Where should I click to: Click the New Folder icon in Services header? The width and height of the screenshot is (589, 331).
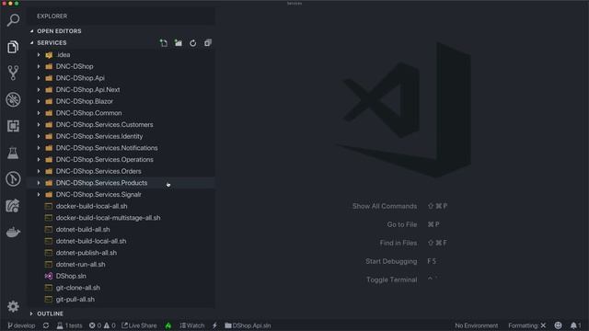(x=179, y=43)
